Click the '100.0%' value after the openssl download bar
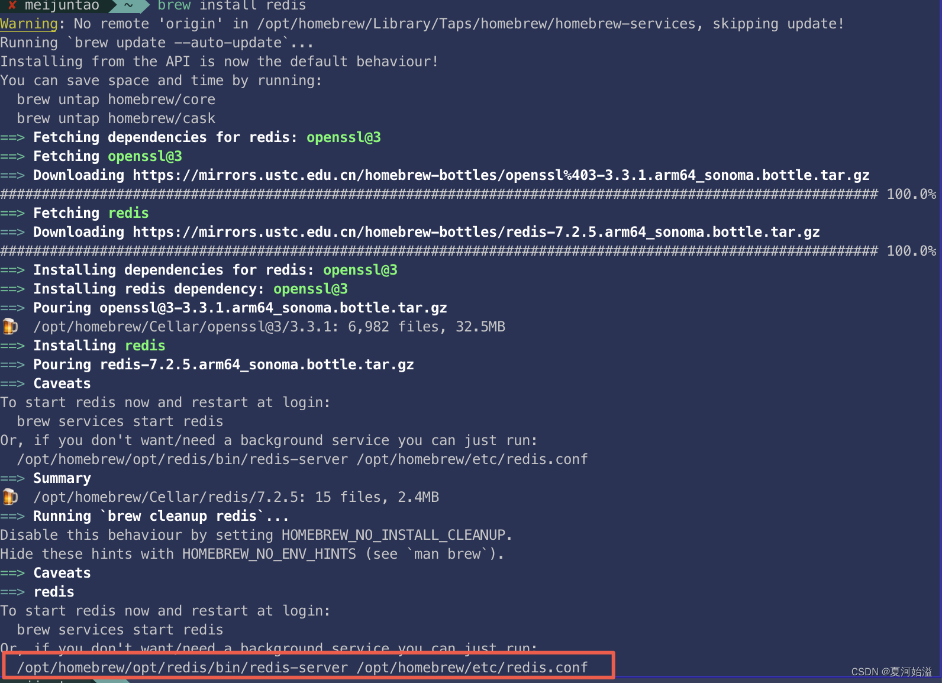Screen dimensions: 942x683 [911, 194]
